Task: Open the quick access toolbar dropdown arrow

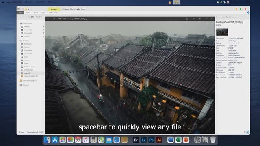Action: point(29,9)
